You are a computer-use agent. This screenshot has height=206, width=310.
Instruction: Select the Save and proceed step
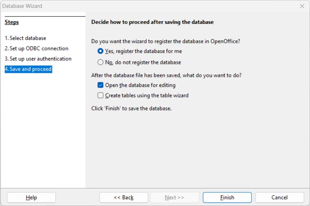pyautogui.click(x=28, y=69)
